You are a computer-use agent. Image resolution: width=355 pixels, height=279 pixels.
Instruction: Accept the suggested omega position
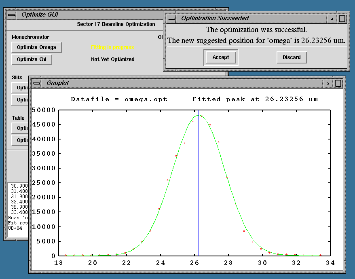pyautogui.click(x=221, y=57)
